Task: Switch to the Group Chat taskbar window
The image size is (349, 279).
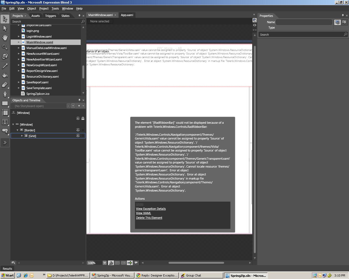Action: tap(201, 275)
